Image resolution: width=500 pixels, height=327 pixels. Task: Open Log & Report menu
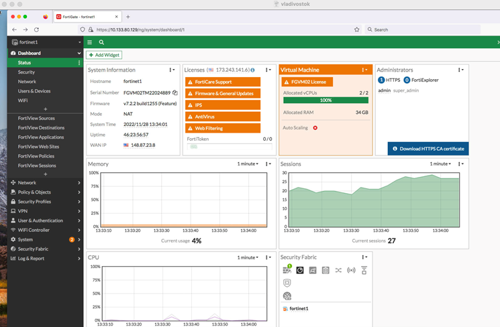point(45,259)
